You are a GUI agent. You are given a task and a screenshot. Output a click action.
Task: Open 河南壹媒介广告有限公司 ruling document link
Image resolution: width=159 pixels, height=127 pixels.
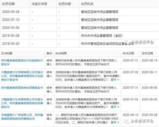click(x=22, y=117)
